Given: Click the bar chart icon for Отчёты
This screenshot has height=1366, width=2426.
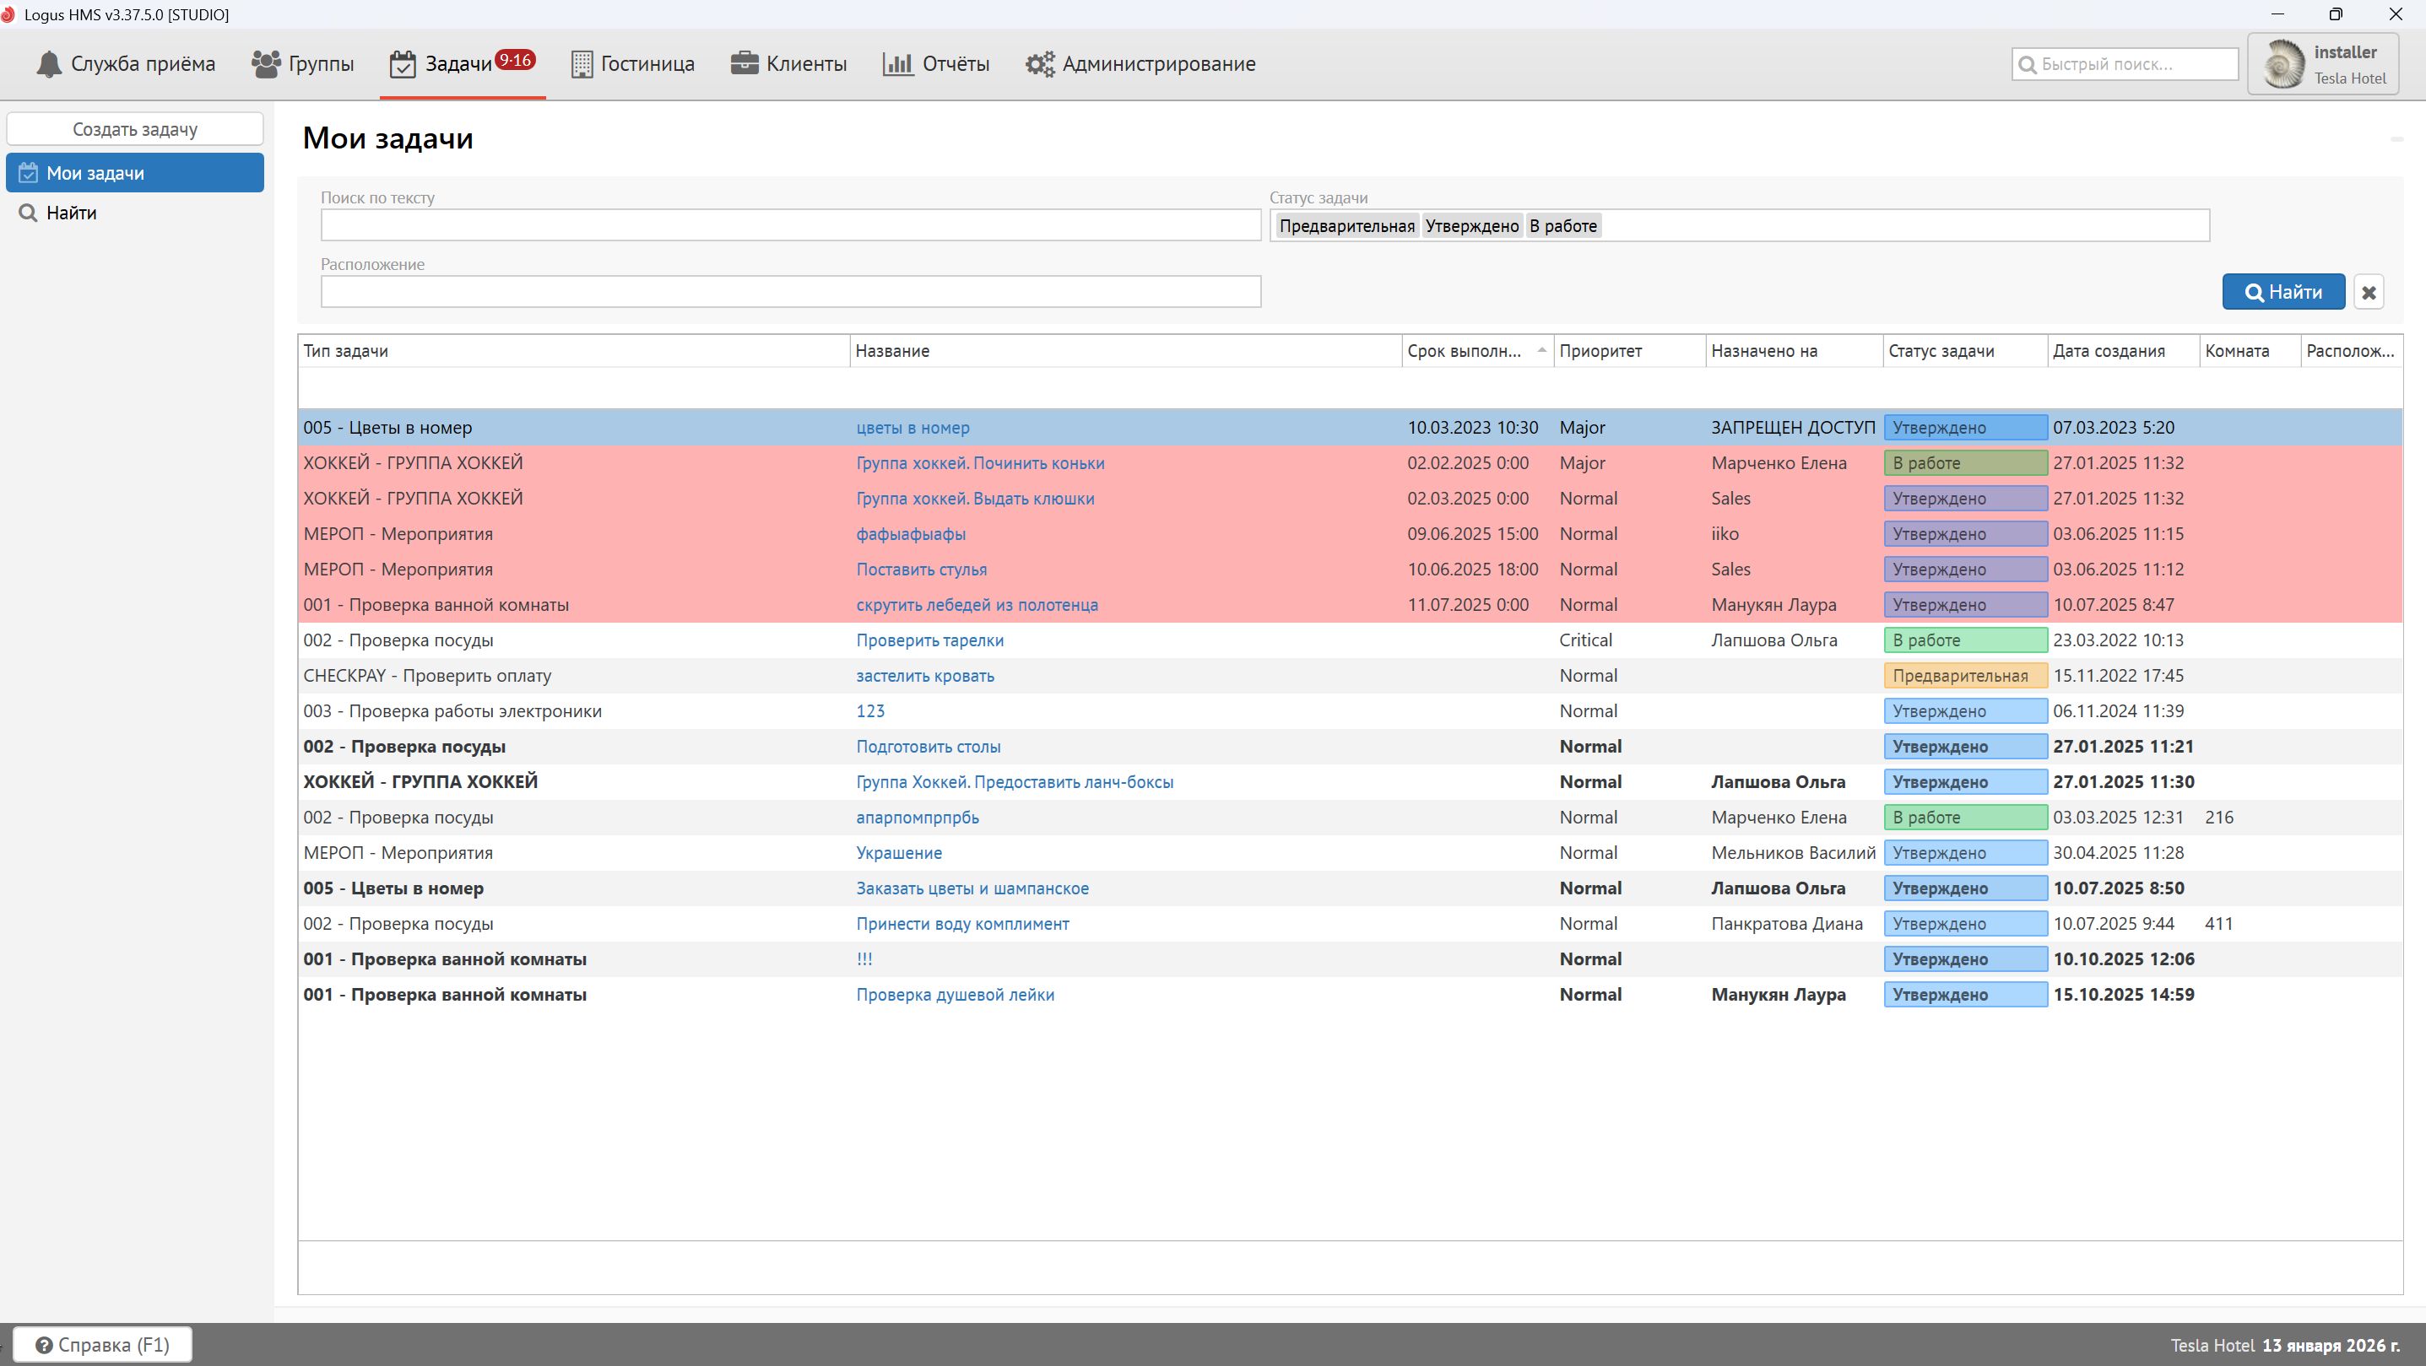Looking at the screenshot, I should [x=897, y=64].
